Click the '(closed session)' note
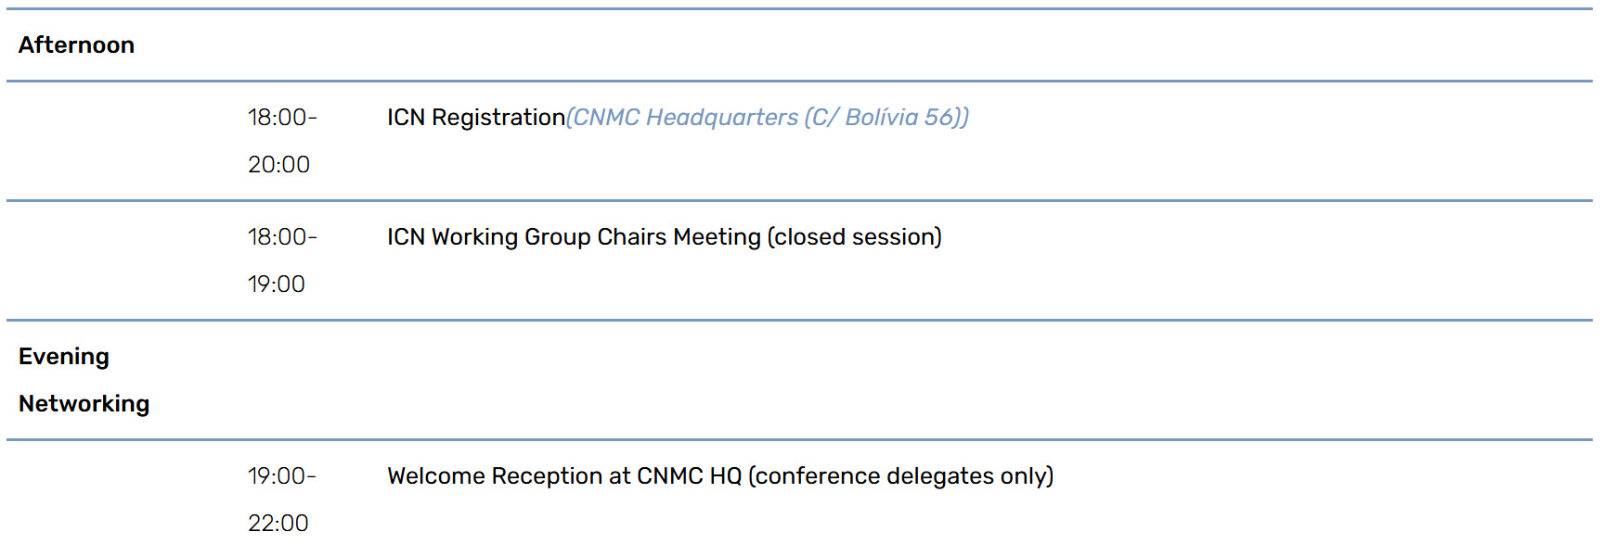 (x=854, y=237)
